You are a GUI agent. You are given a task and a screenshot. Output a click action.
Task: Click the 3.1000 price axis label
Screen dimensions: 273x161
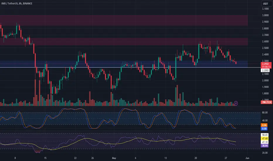click(x=265, y=9)
